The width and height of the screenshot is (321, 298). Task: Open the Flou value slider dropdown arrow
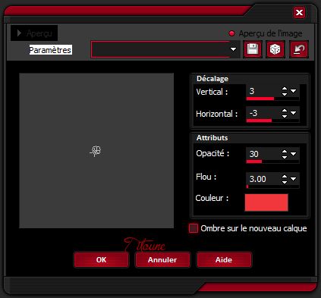[x=294, y=179]
